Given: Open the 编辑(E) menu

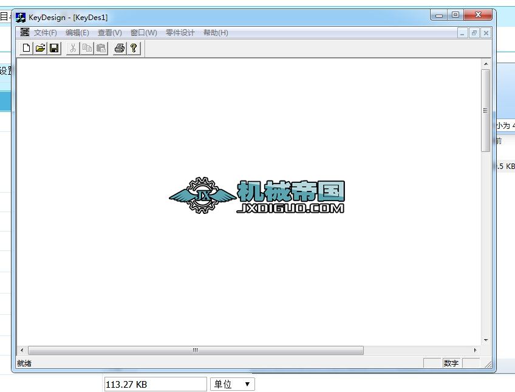Looking at the screenshot, I should click(x=77, y=33).
